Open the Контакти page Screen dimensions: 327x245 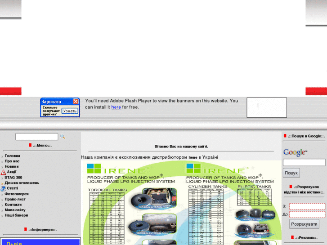[x=13, y=205]
